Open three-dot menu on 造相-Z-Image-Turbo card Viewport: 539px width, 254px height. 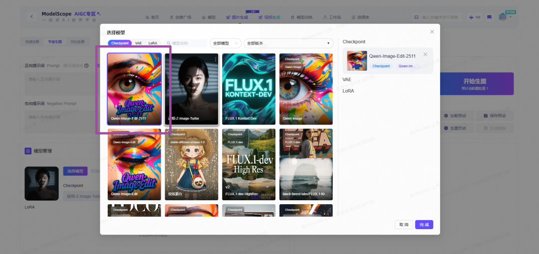click(x=216, y=59)
